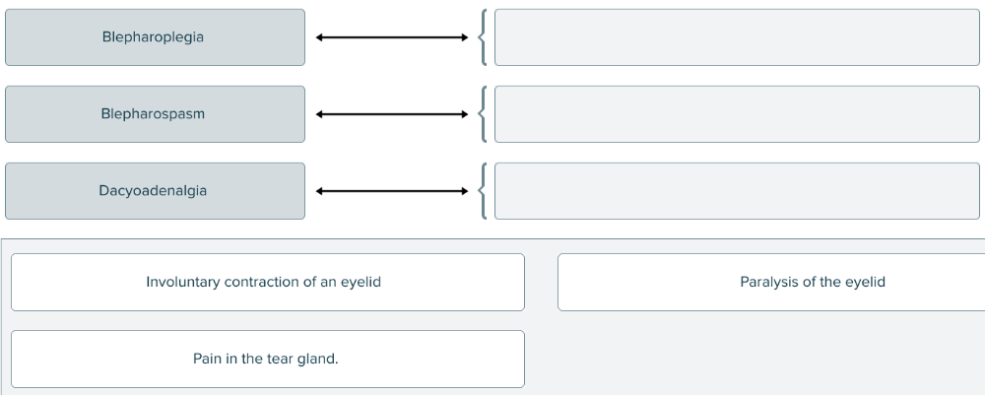Click the empty answer slot for Dacyoadenalgia
The image size is (985, 395).
point(737,191)
